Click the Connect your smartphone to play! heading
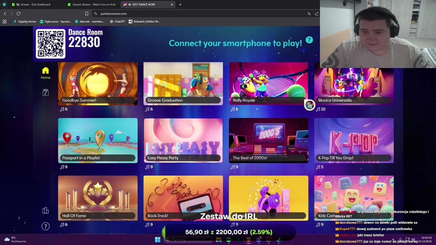This screenshot has width=436, height=245. [235, 44]
